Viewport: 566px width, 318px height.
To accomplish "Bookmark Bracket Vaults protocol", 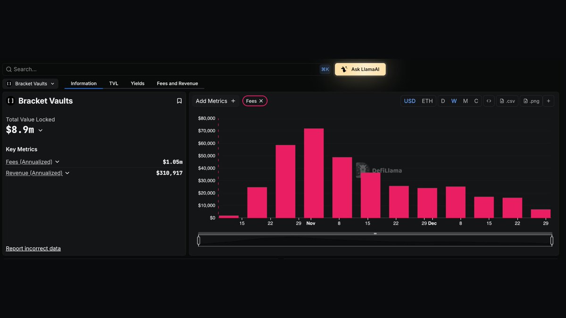I will click(179, 101).
